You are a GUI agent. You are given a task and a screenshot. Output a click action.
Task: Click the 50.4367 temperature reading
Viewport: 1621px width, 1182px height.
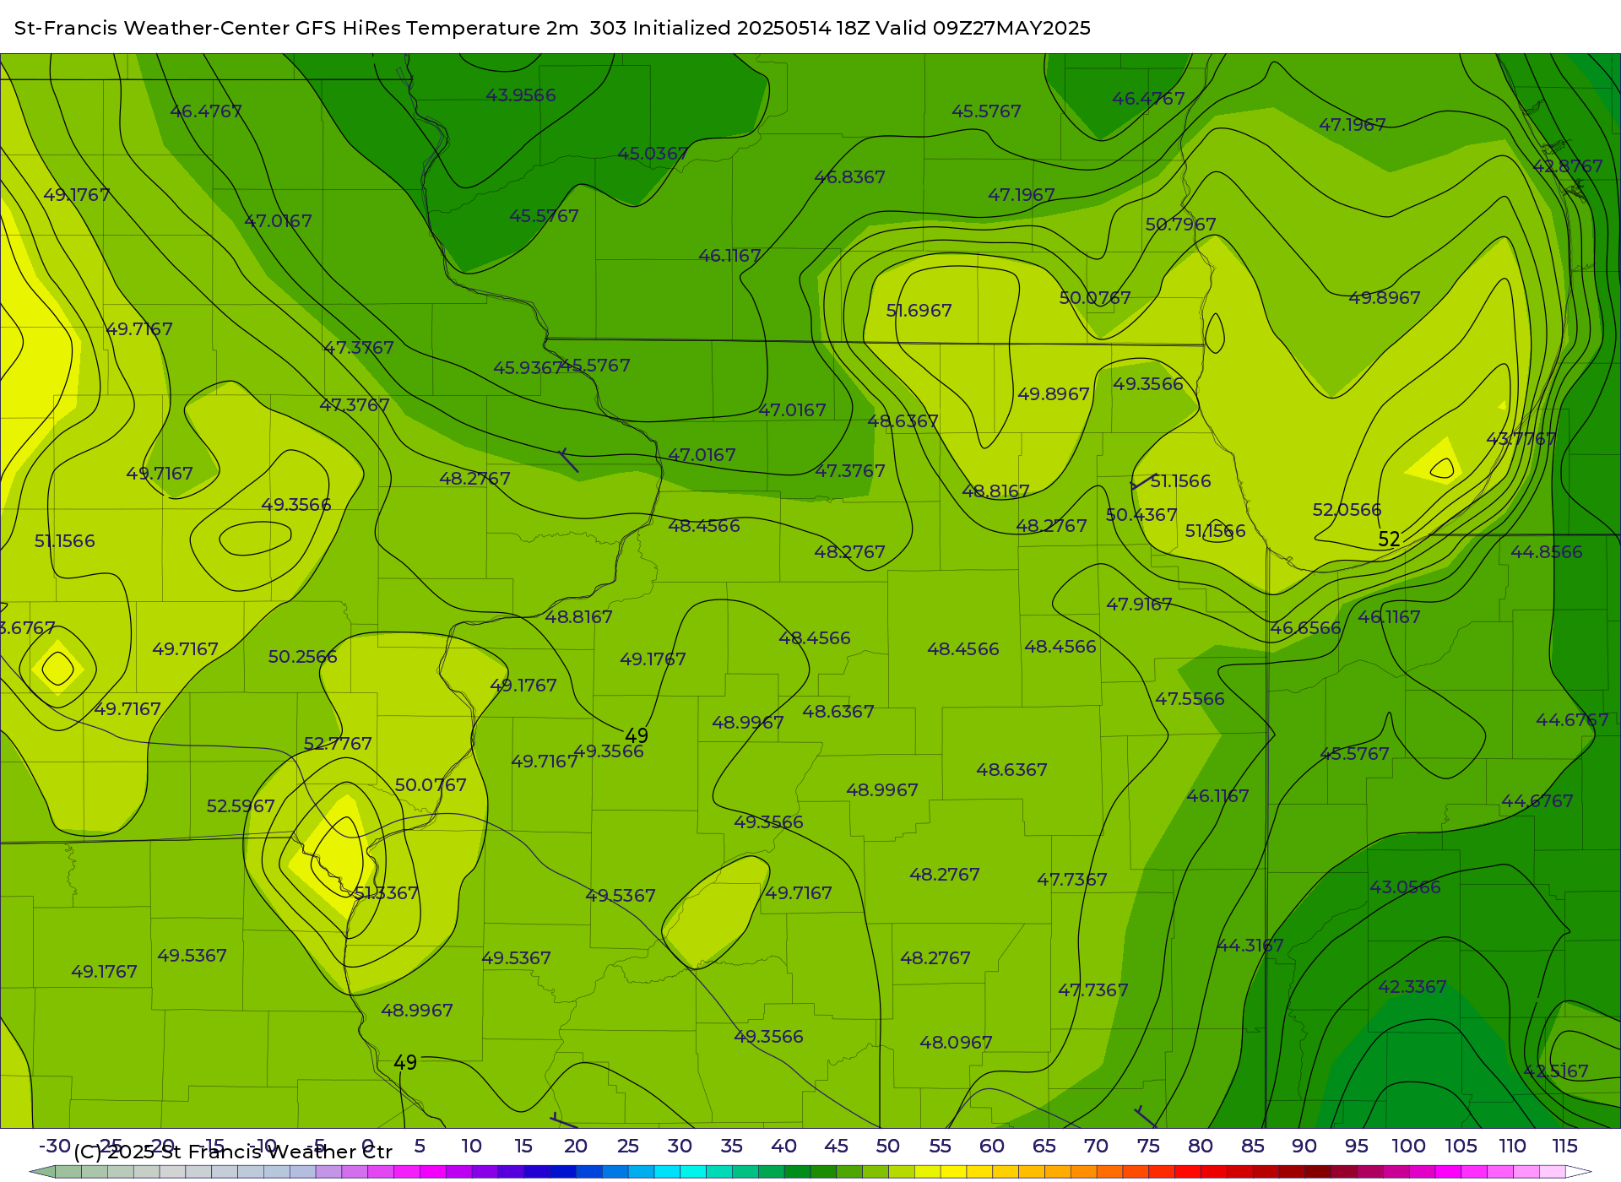tap(1141, 515)
